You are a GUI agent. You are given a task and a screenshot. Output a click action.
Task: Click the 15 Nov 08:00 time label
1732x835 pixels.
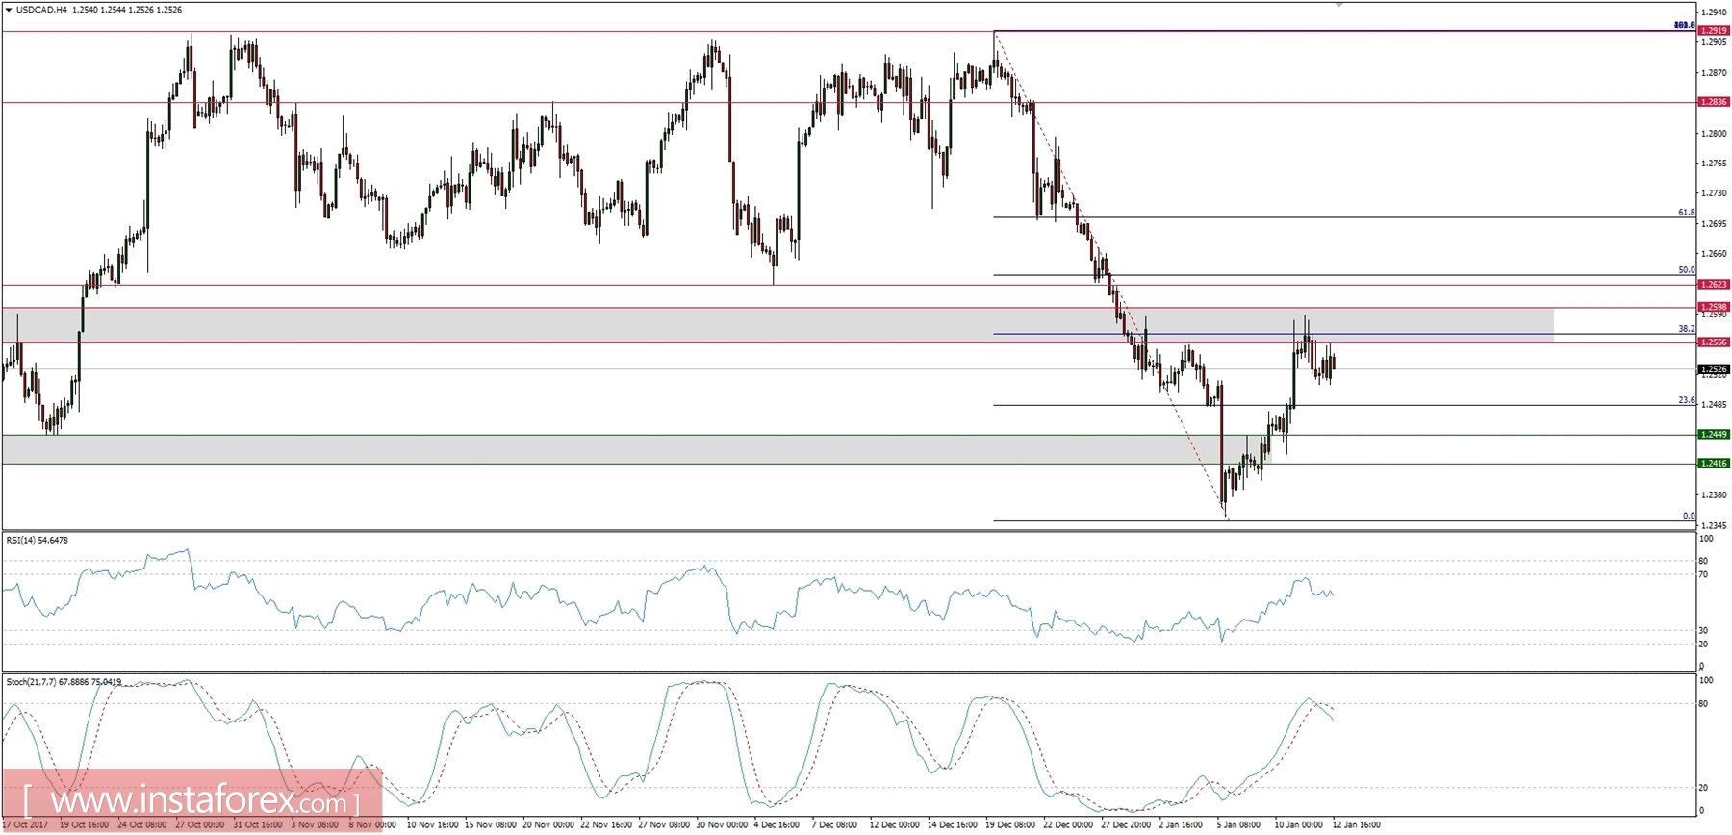tap(489, 825)
